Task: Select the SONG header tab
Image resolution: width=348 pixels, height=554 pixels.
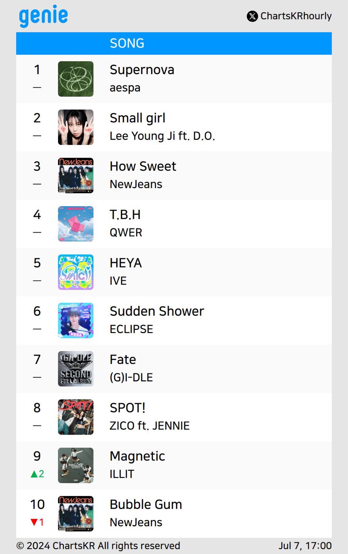Action: (x=127, y=44)
